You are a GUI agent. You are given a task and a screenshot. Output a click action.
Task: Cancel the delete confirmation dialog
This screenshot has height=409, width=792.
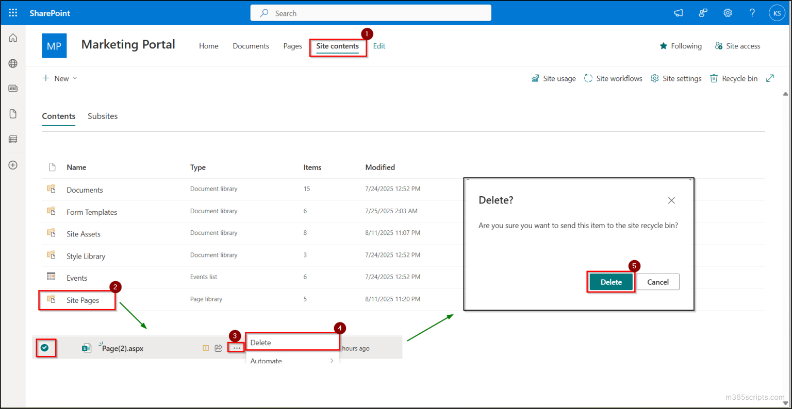click(x=658, y=282)
